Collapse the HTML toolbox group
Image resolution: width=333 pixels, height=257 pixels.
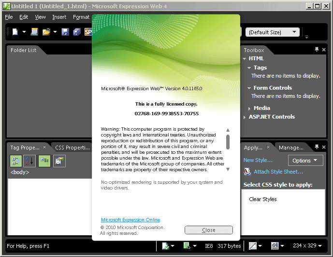tap(245, 59)
